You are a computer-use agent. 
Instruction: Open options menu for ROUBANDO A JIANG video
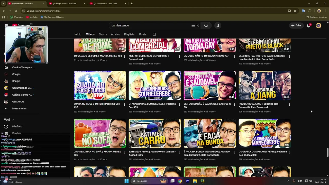coord(289,104)
